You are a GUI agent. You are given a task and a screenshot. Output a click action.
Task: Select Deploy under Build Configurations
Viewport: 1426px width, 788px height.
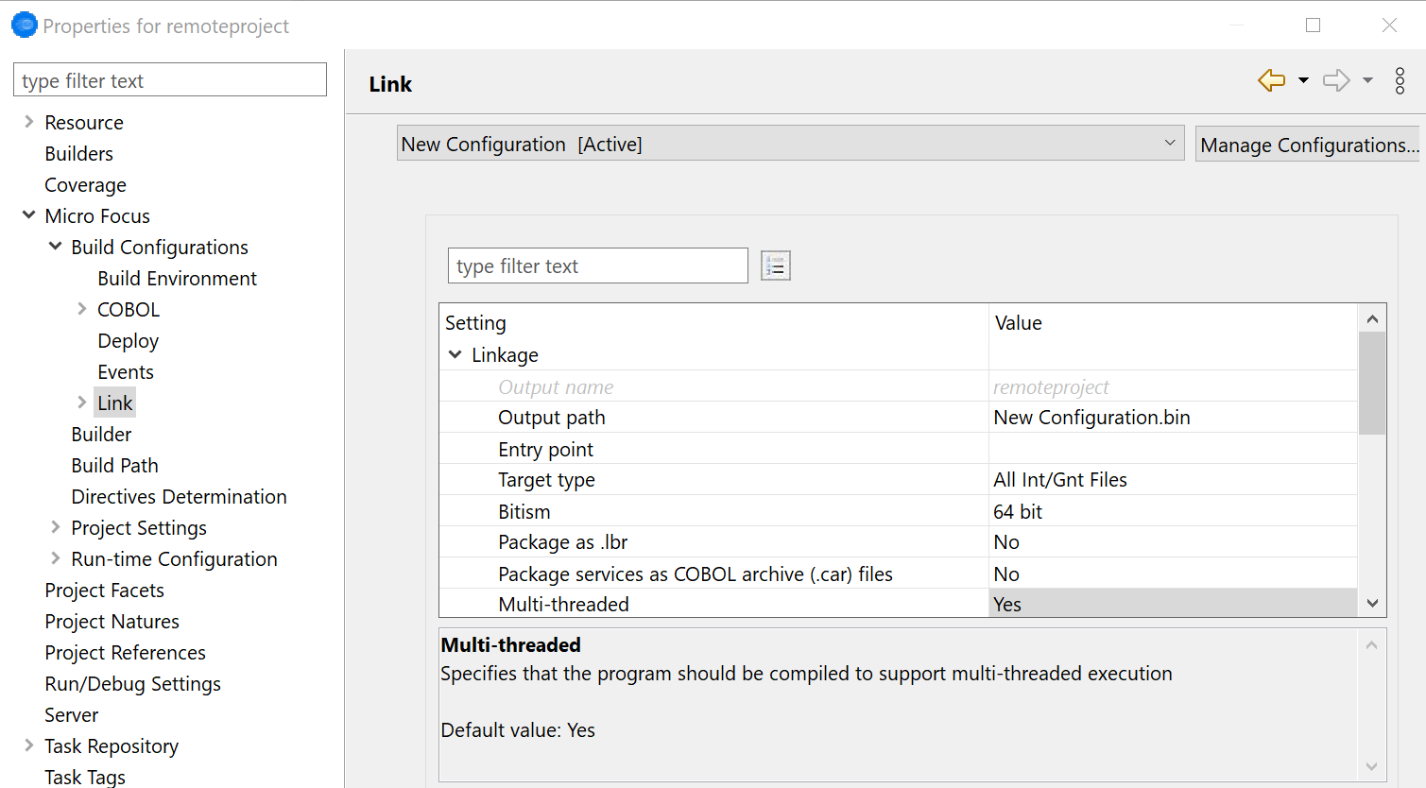128,340
